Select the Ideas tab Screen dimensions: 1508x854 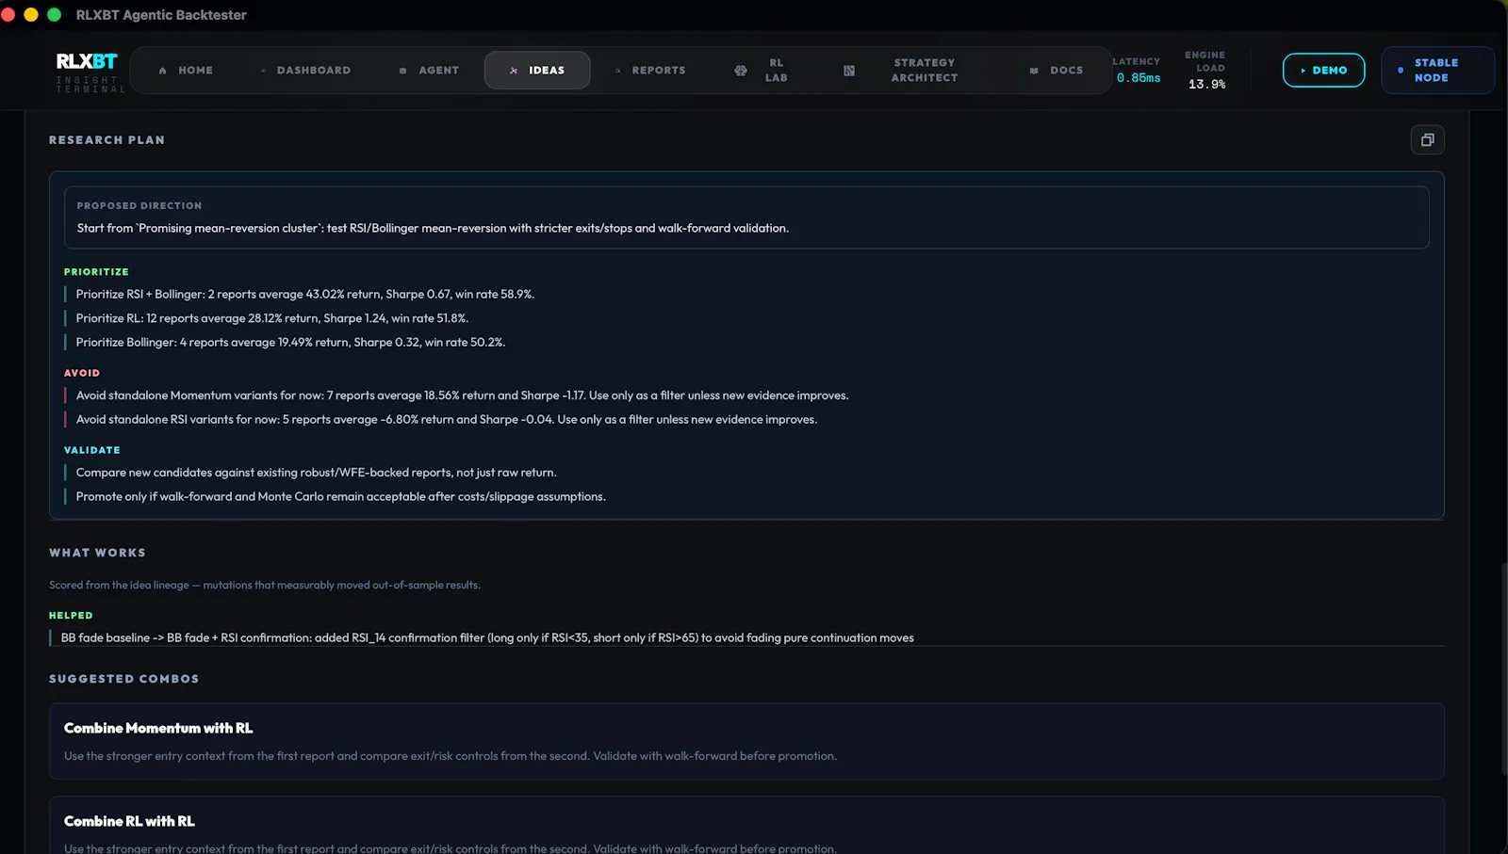[x=537, y=71]
